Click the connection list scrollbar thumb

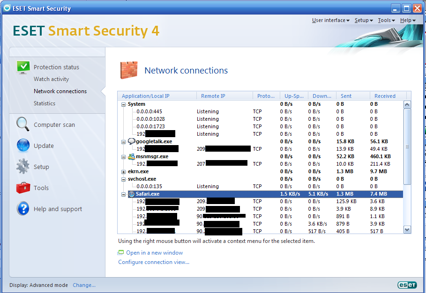[x=407, y=147]
